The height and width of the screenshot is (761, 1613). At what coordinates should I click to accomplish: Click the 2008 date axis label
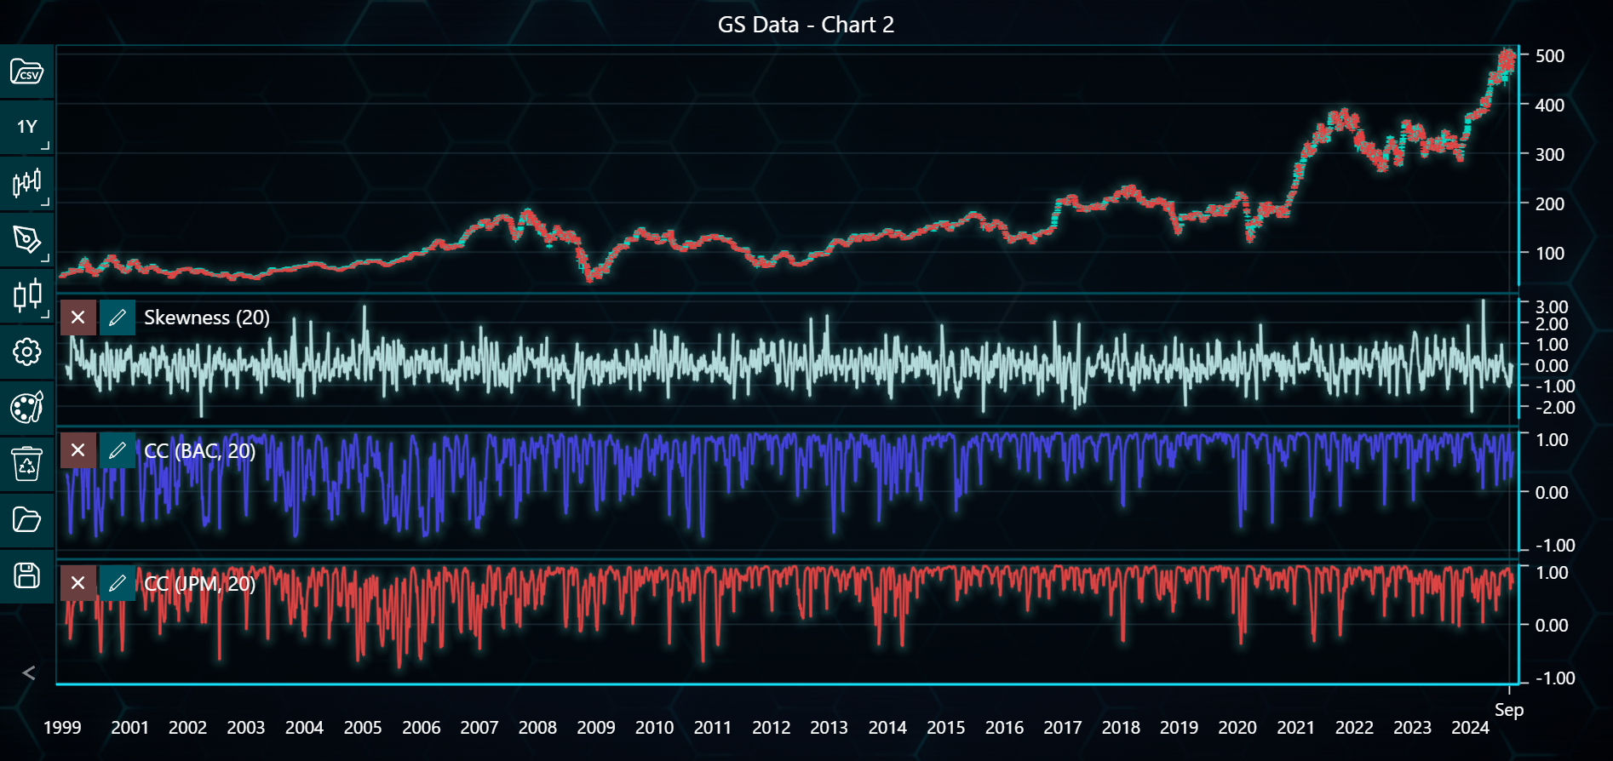(537, 728)
